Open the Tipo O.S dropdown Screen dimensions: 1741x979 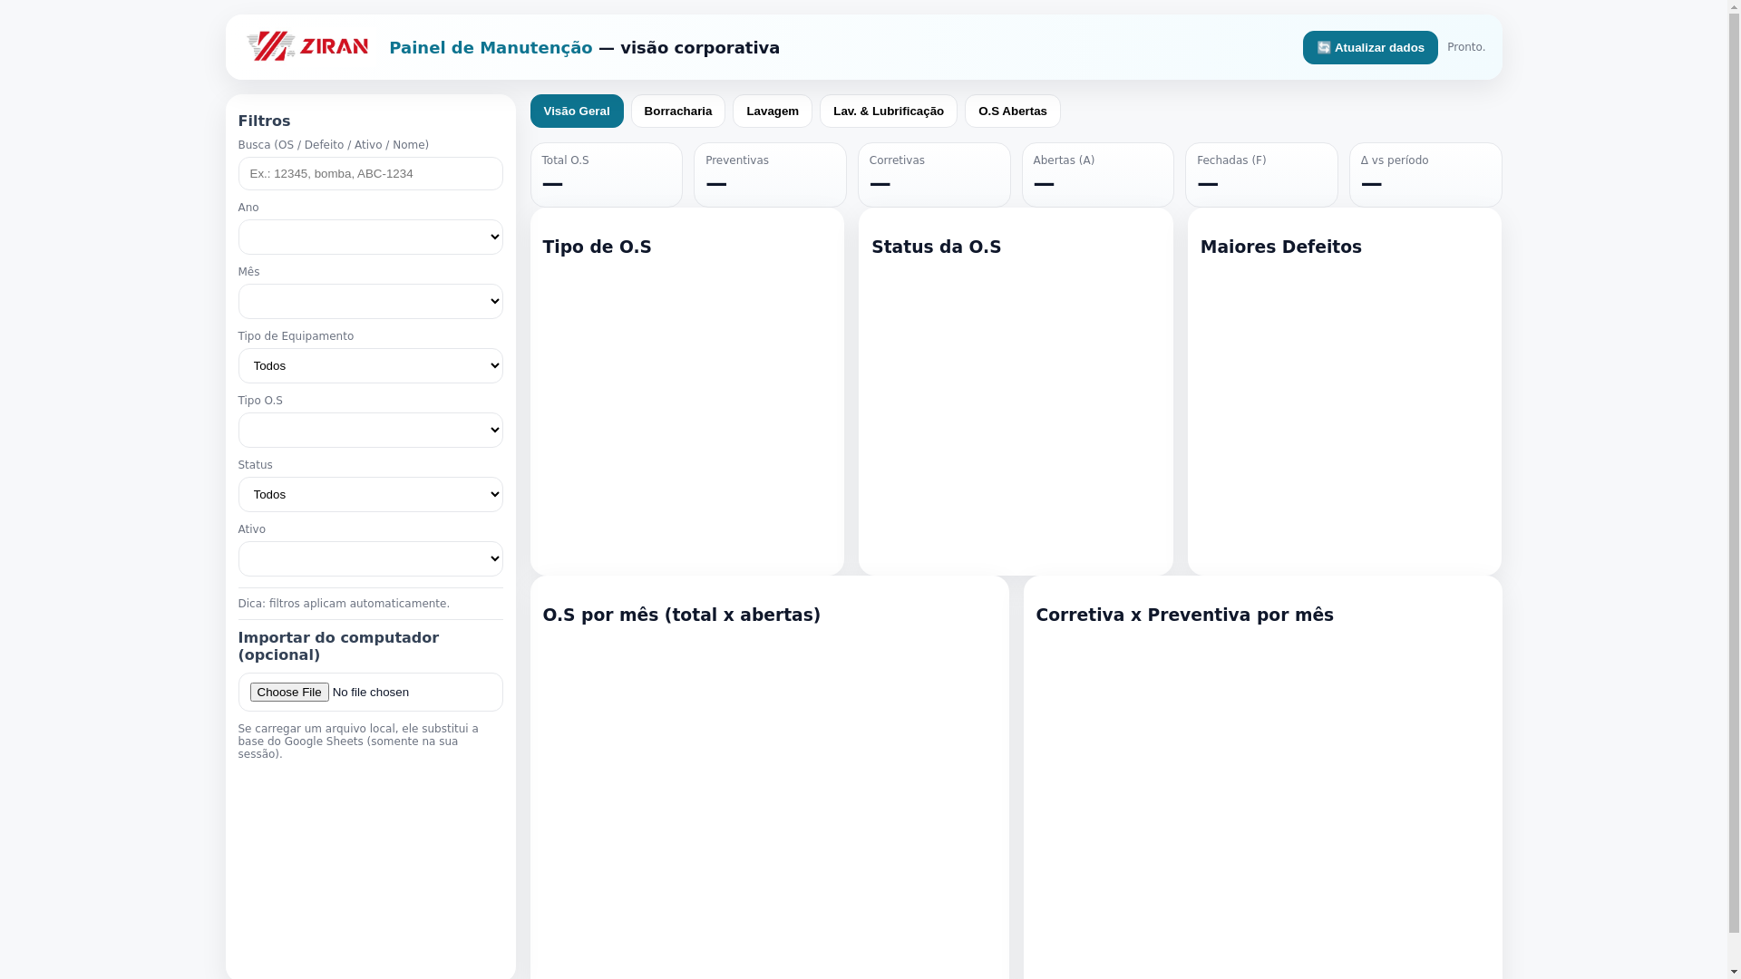[370, 430]
